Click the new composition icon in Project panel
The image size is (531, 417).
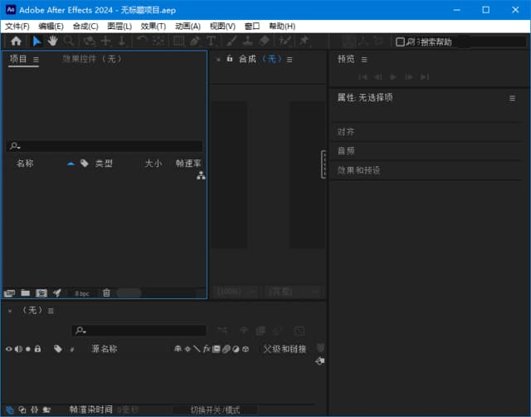[41, 292]
